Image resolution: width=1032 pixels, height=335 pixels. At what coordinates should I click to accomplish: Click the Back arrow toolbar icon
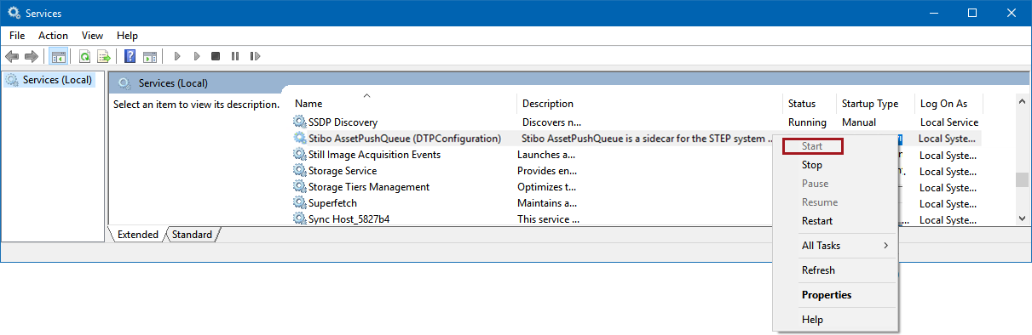click(12, 56)
